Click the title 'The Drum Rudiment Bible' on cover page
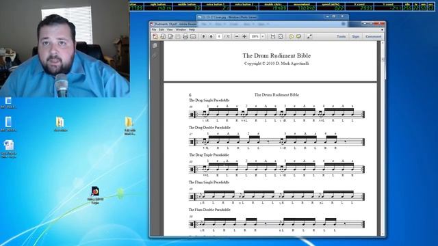 pos(276,56)
